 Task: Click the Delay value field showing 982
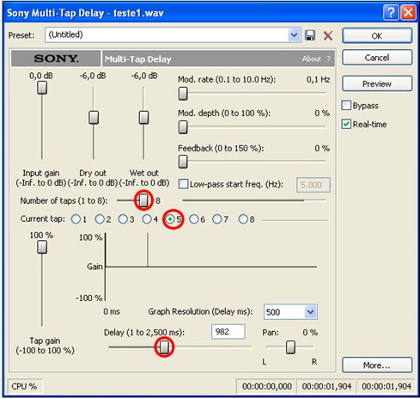coord(228,332)
